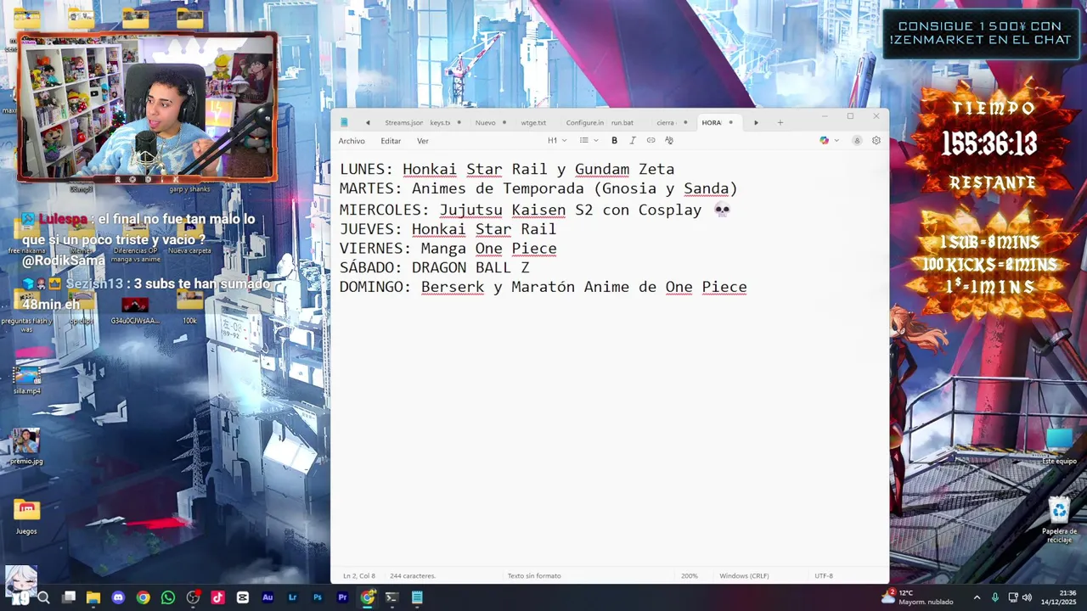
Task: Insert a link with Notepad's link icon
Action: pos(651,141)
